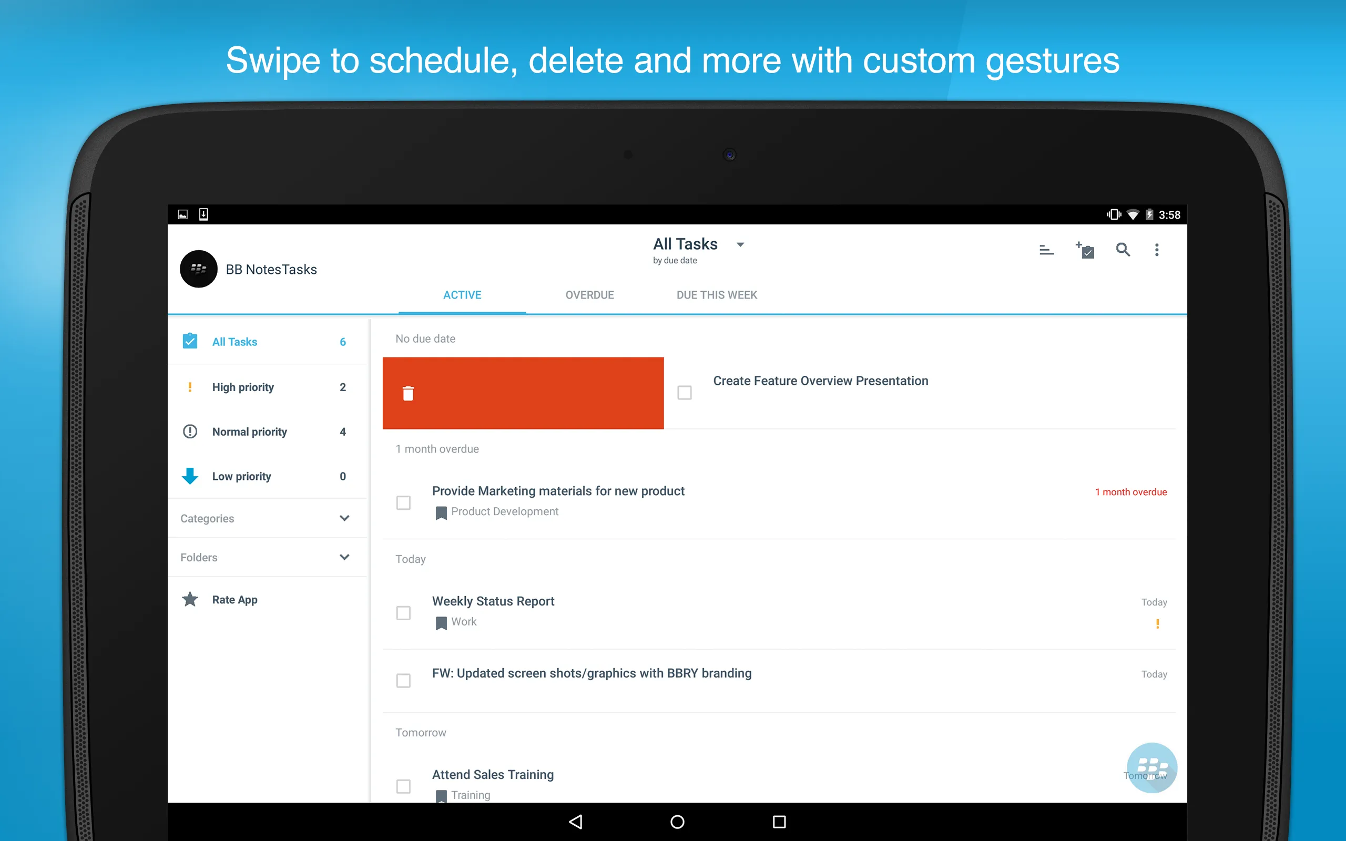Select Normal priority in the sidebar
This screenshot has height=841, width=1346.
249,431
